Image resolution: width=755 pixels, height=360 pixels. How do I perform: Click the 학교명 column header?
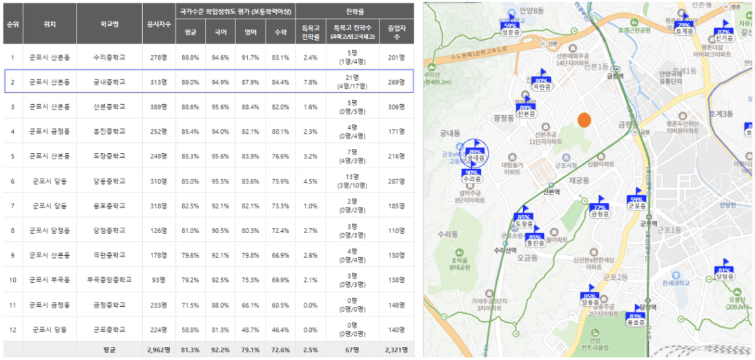point(109,23)
